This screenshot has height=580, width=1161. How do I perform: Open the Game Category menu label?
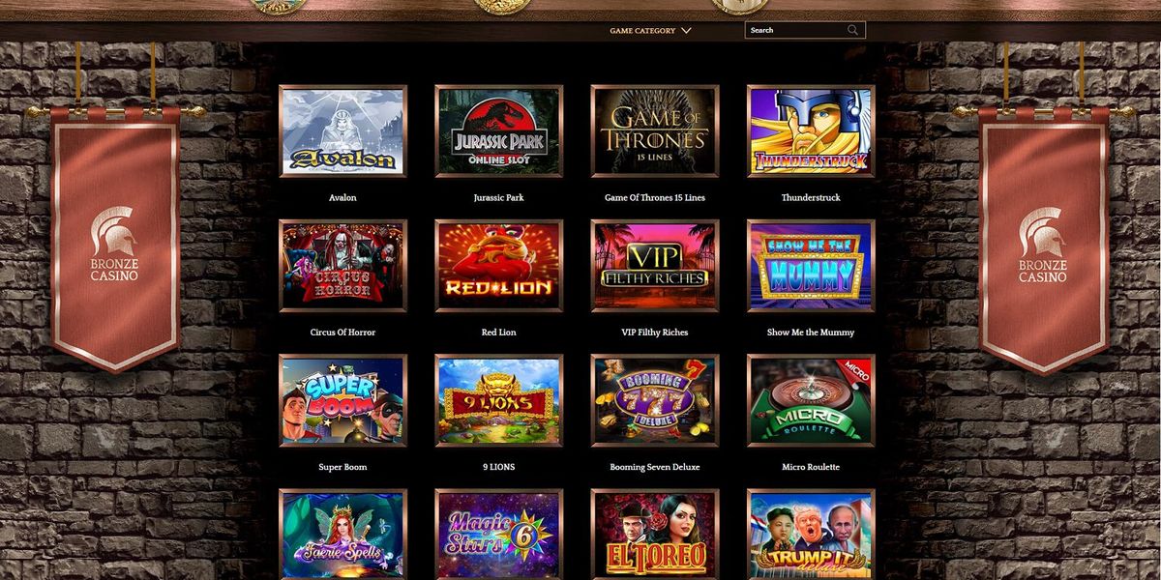click(642, 30)
